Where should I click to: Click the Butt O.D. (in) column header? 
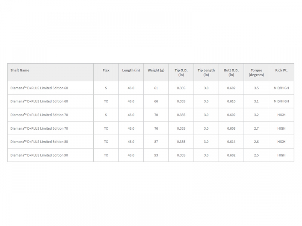click(x=231, y=73)
